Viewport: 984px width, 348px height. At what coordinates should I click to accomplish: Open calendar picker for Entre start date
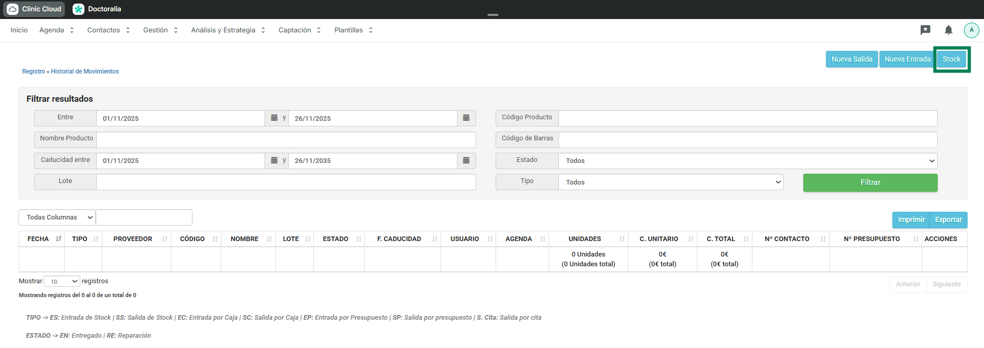(x=274, y=118)
